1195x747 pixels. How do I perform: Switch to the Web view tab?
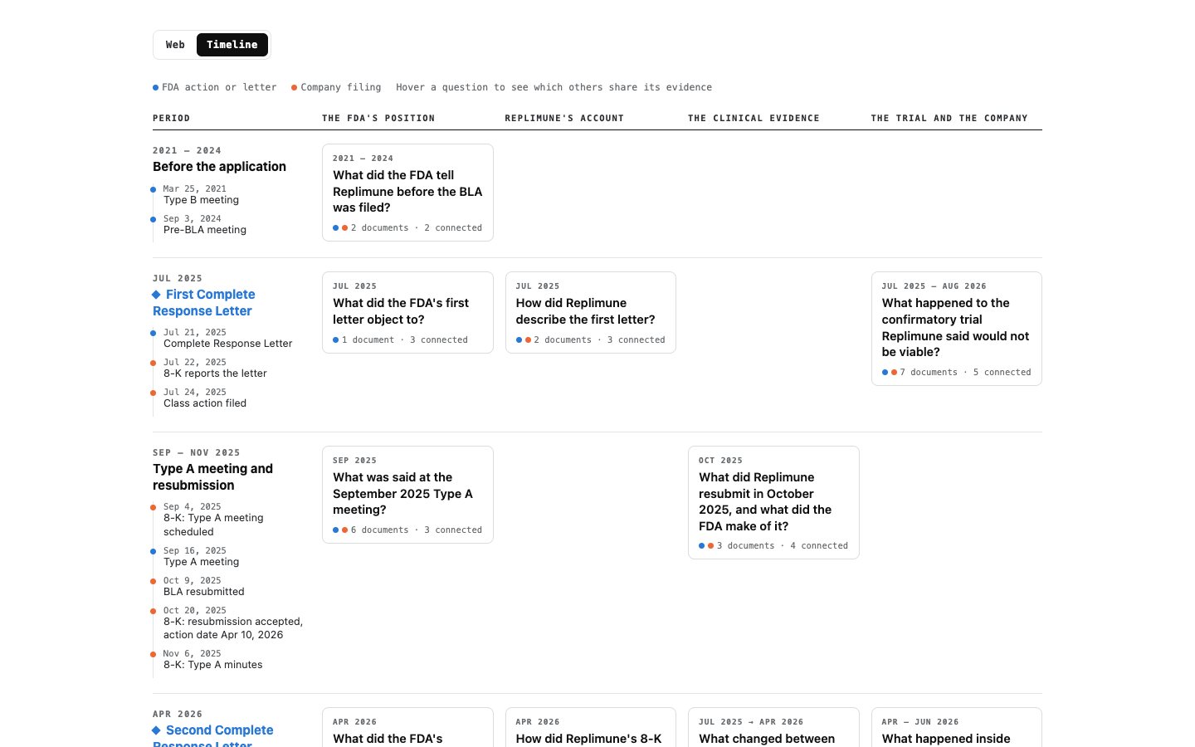(x=175, y=45)
